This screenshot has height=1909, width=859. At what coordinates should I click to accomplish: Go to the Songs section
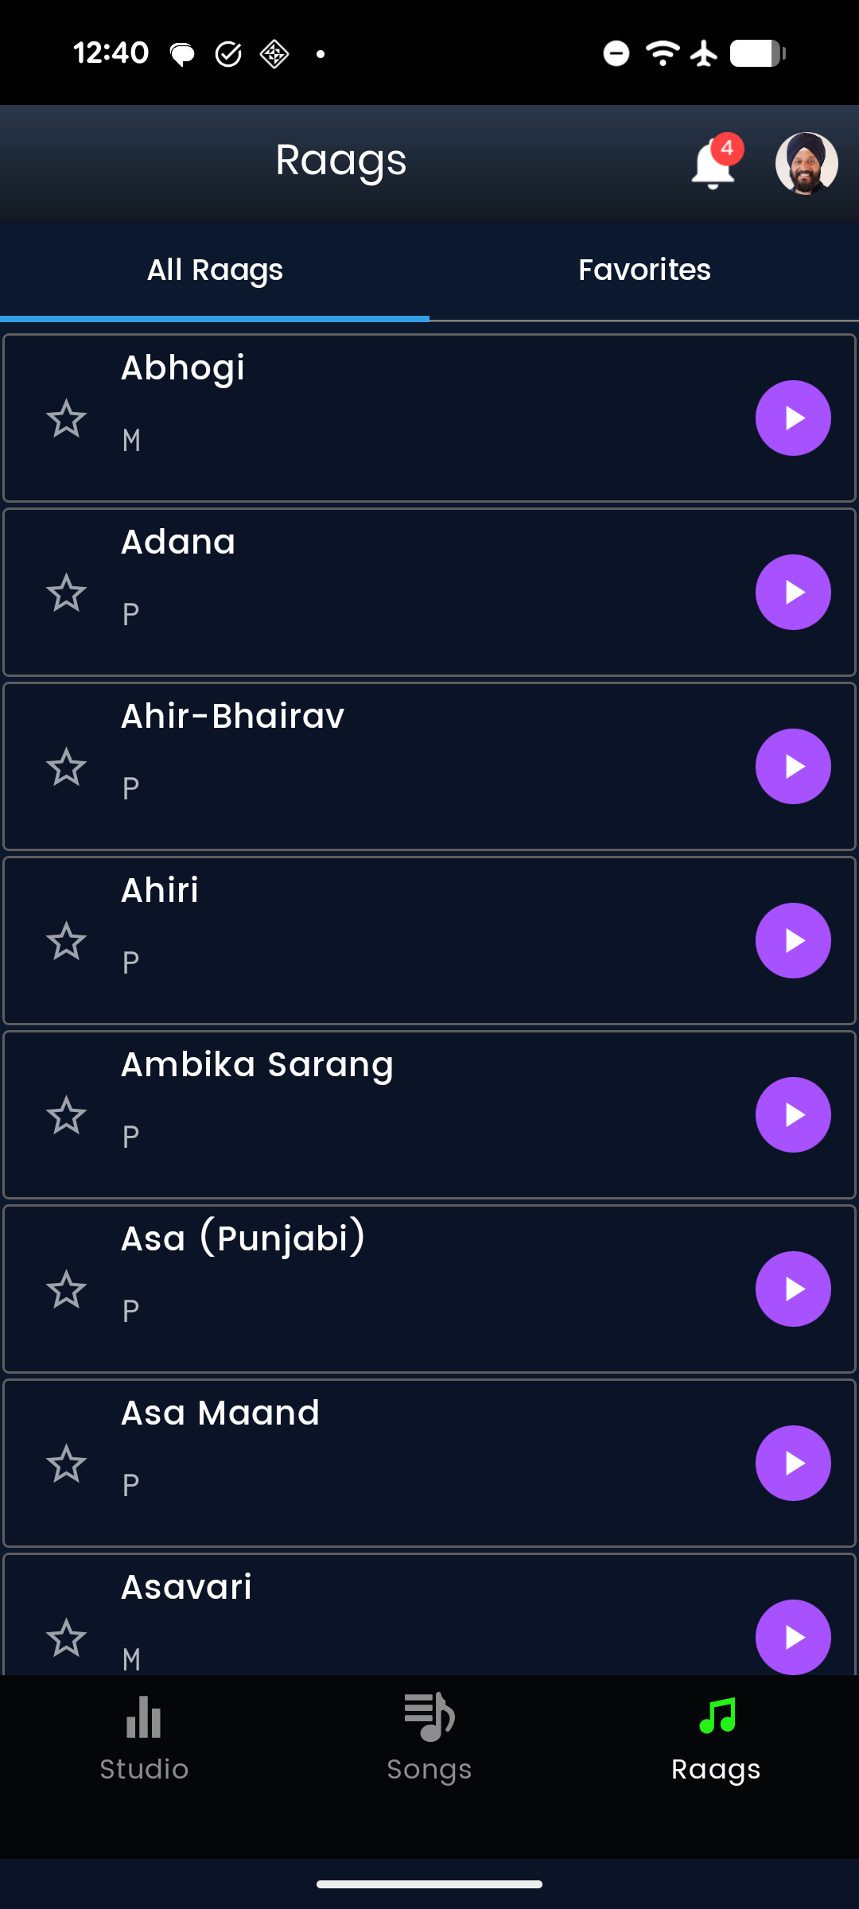pos(429,1736)
